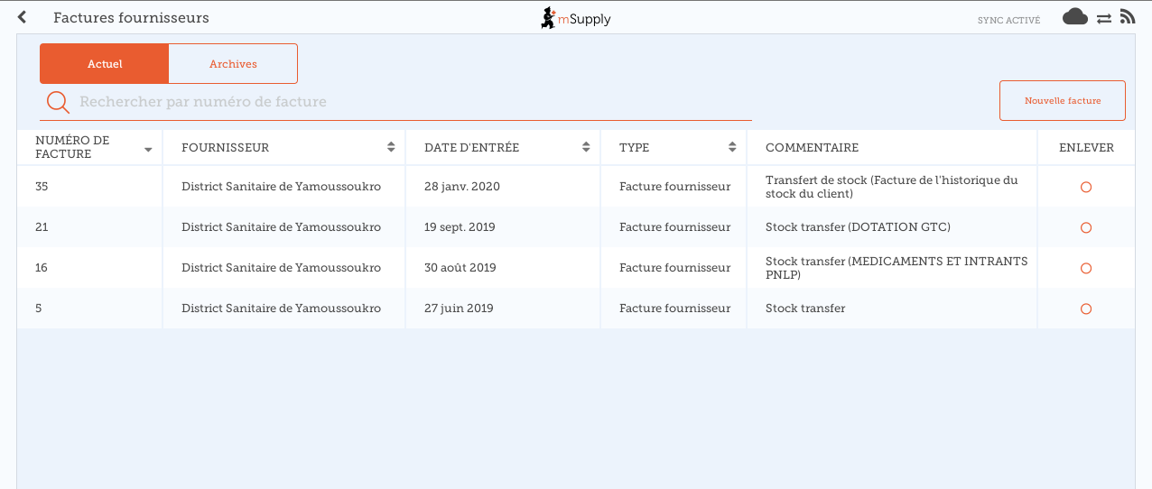The height and width of the screenshot is (489, 1152).
Task: Click the sync arrows icon
Action: 1103,18
